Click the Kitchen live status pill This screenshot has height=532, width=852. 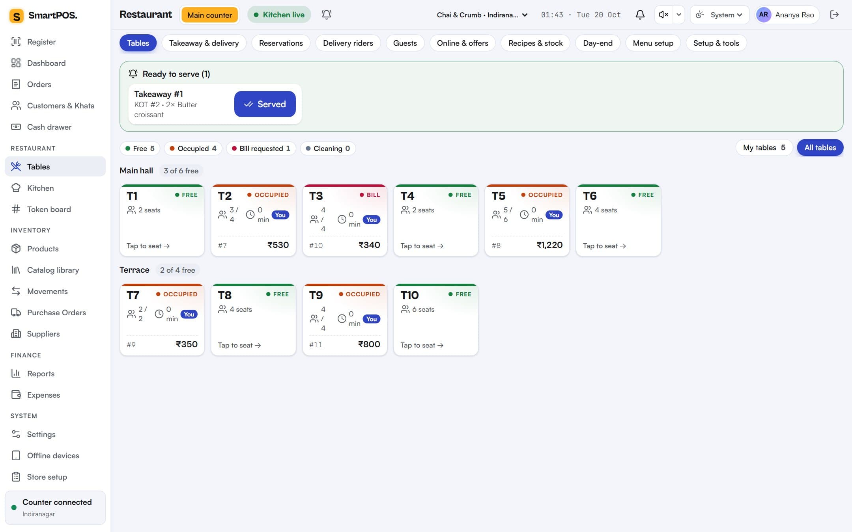(x=279, y=15)
